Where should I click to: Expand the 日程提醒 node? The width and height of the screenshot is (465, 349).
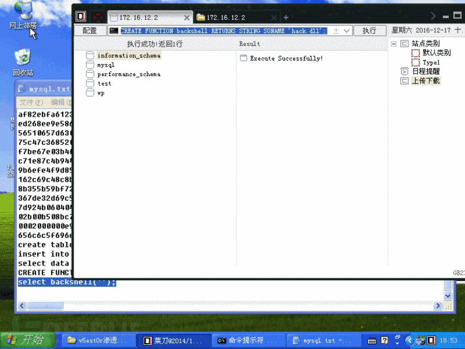pos(404,71)
